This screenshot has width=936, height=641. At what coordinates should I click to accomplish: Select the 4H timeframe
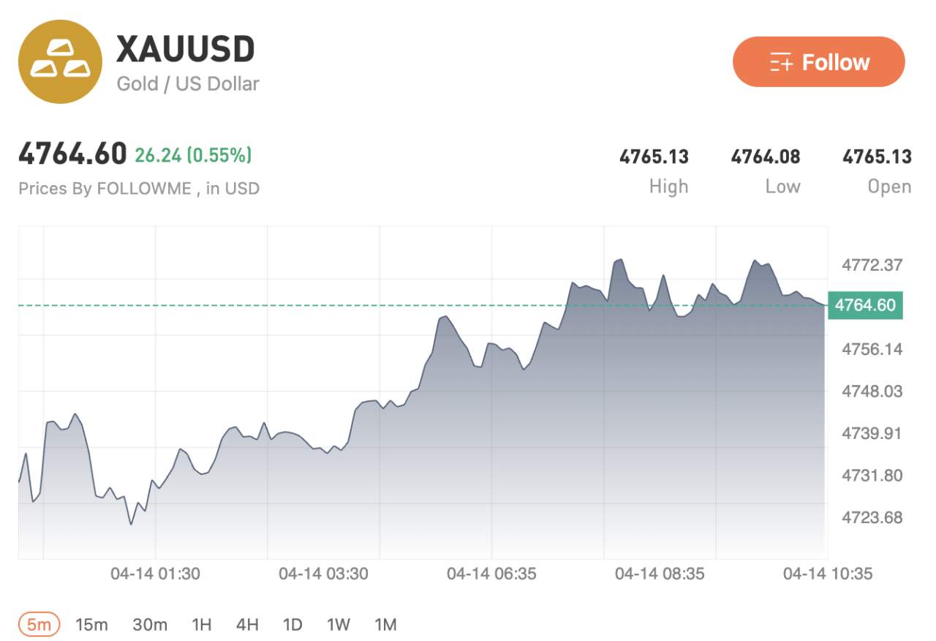[247, 624]
